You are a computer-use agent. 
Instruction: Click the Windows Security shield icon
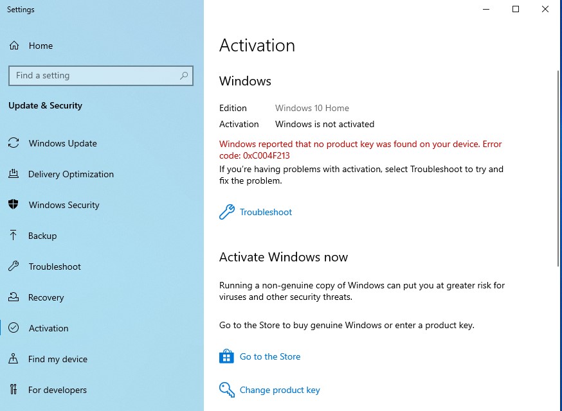(x=14, y=204)
